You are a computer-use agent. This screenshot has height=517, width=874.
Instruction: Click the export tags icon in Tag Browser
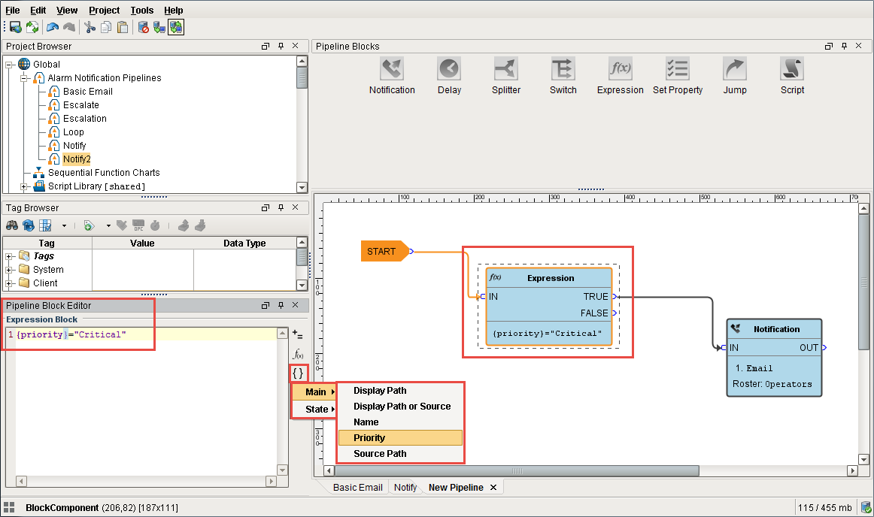[200, 225]
